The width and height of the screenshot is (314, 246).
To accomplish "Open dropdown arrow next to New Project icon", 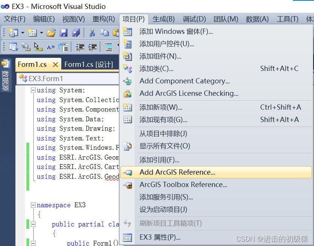I will [x=23, y=33].
